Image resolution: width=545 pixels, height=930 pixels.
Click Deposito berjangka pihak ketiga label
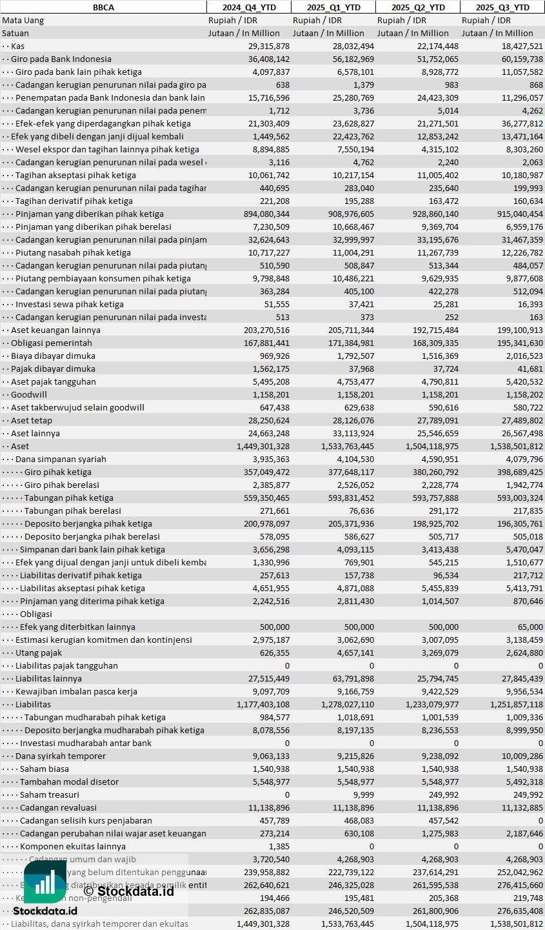[88, 523]
